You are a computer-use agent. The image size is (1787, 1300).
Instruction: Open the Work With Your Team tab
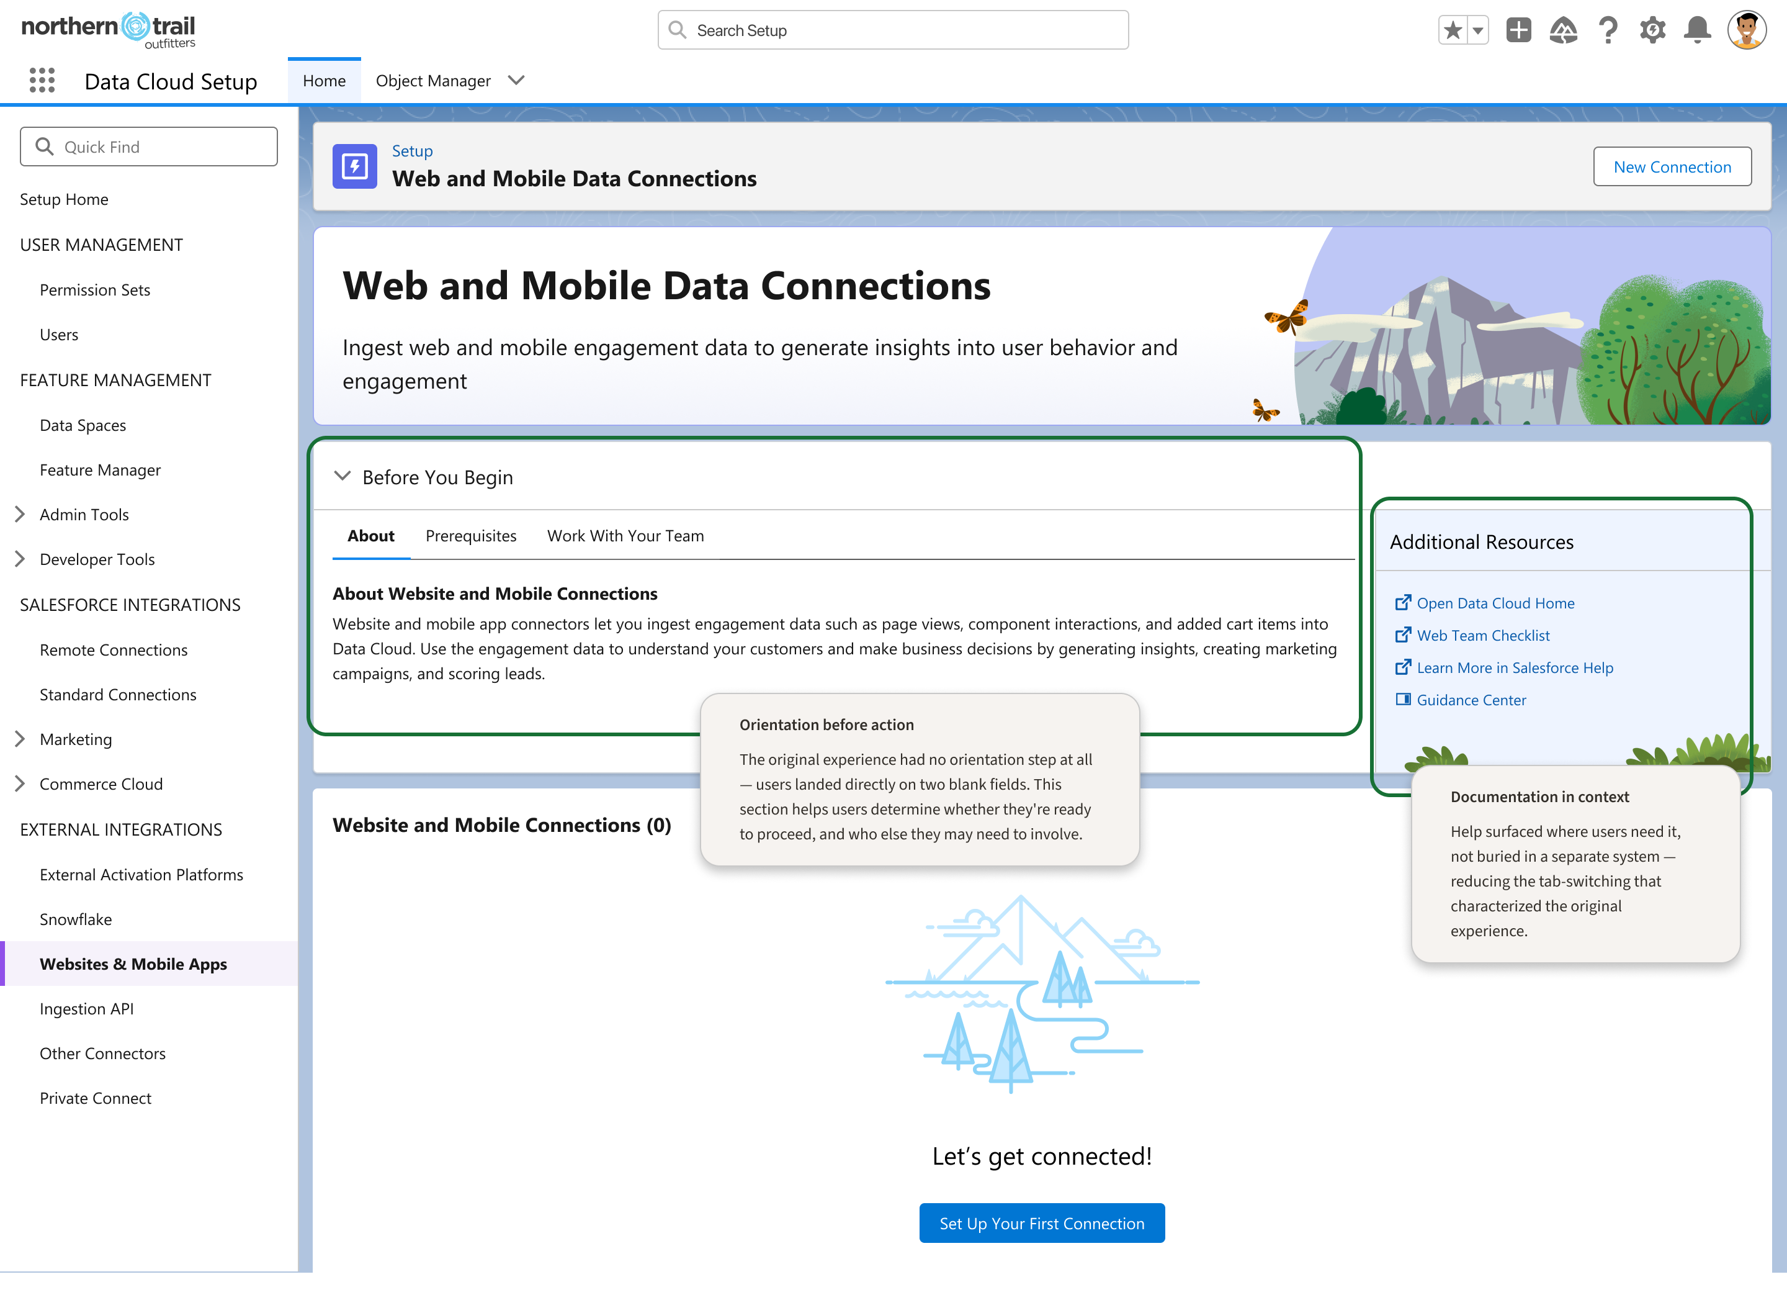625,536
